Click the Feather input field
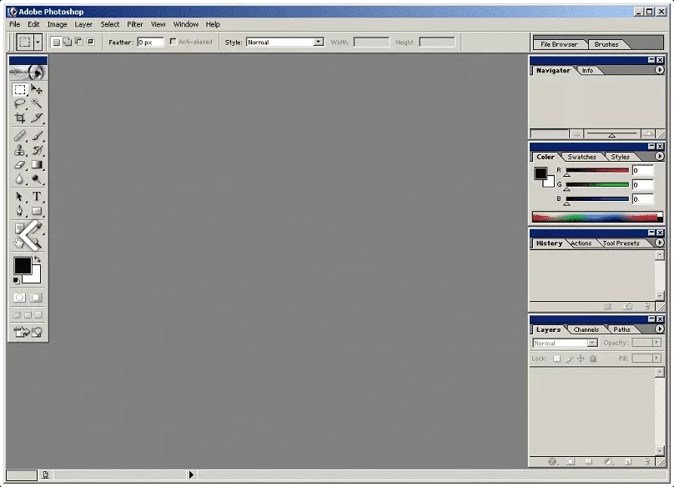 coord(150,43)
